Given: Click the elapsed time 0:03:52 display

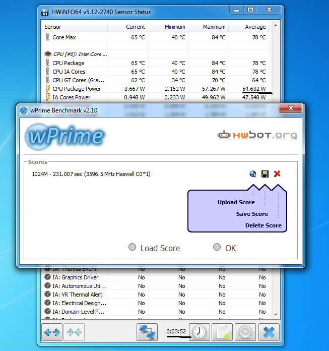Looking at the screenshot, I should click(176, 331).
